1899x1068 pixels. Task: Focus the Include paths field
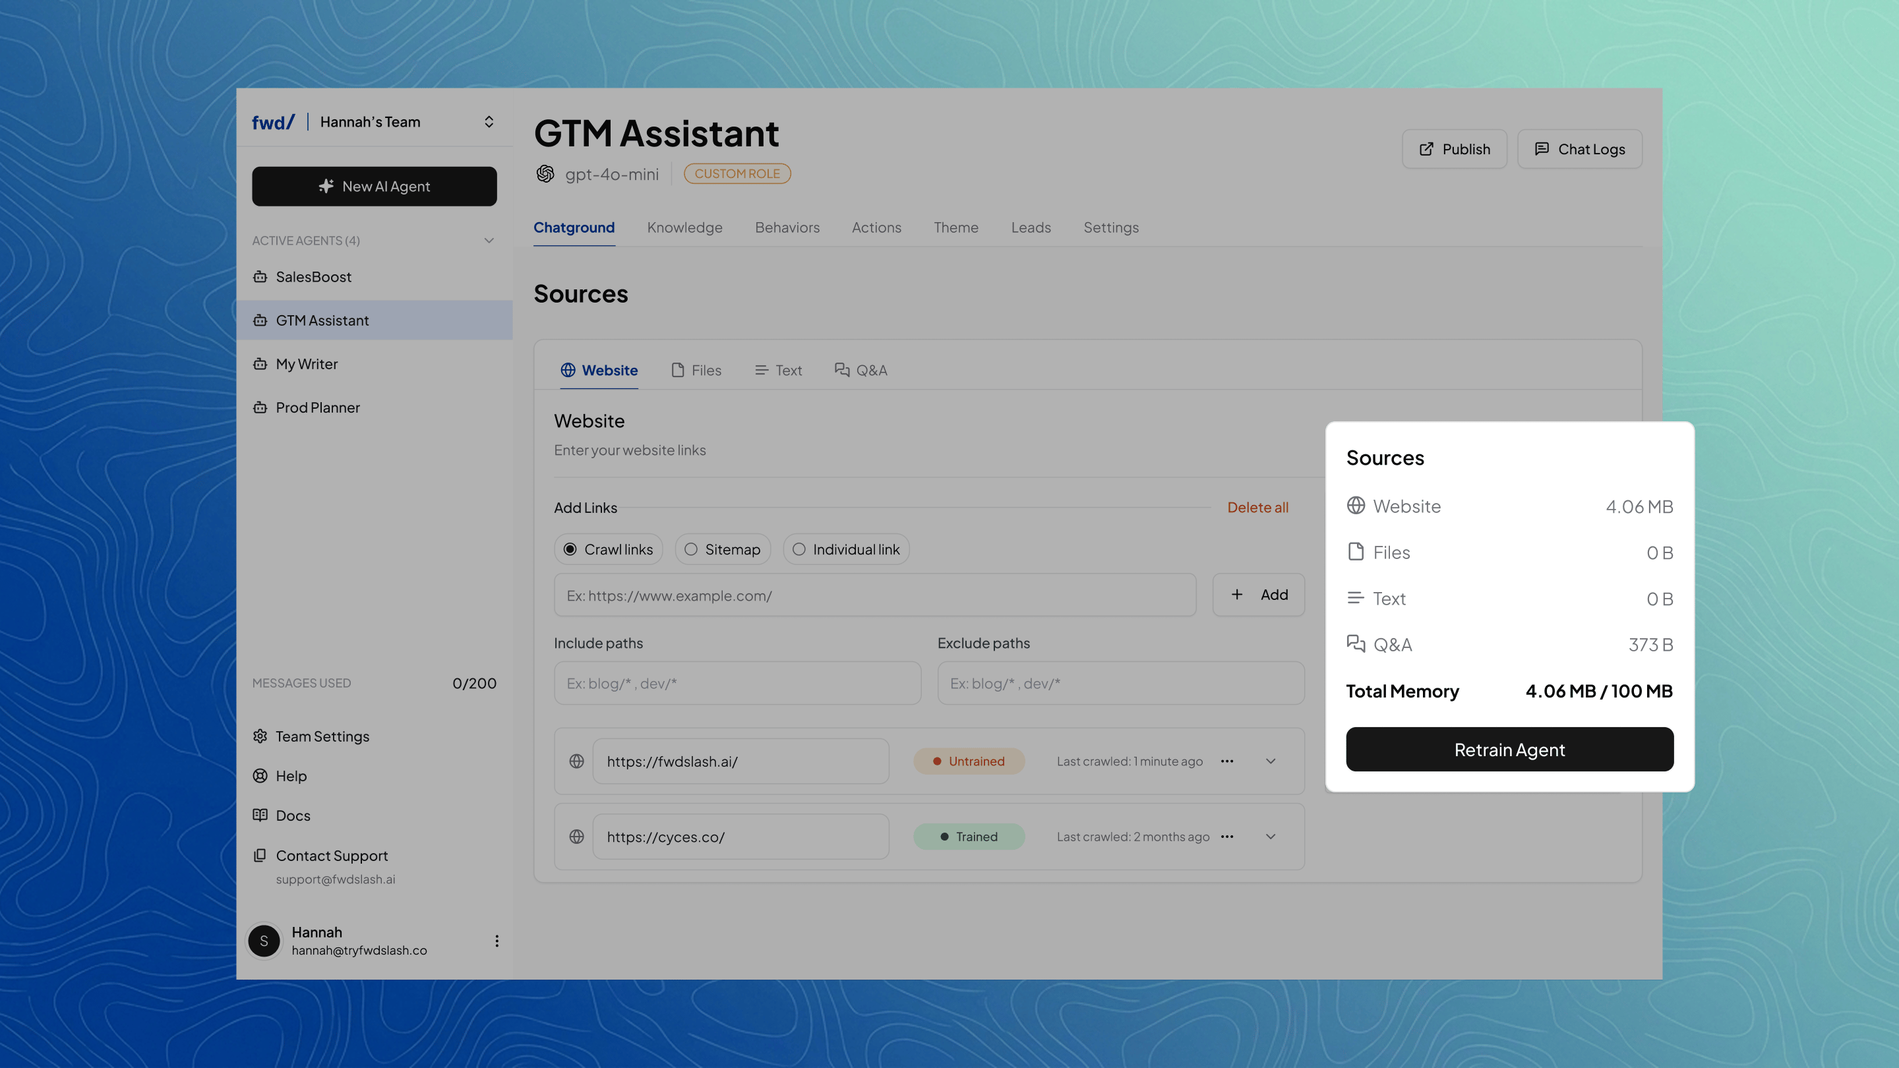[737, 683]
